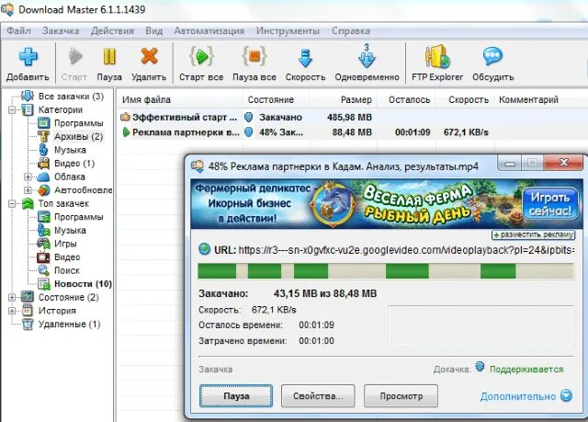This screenshot has width=588, height=422.
Task: Expand the Автообновление tree node
Action: pos(28,190)
